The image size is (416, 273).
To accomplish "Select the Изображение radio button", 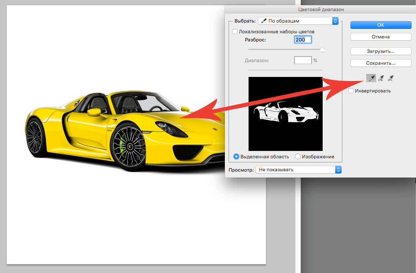I will point(298,156).
